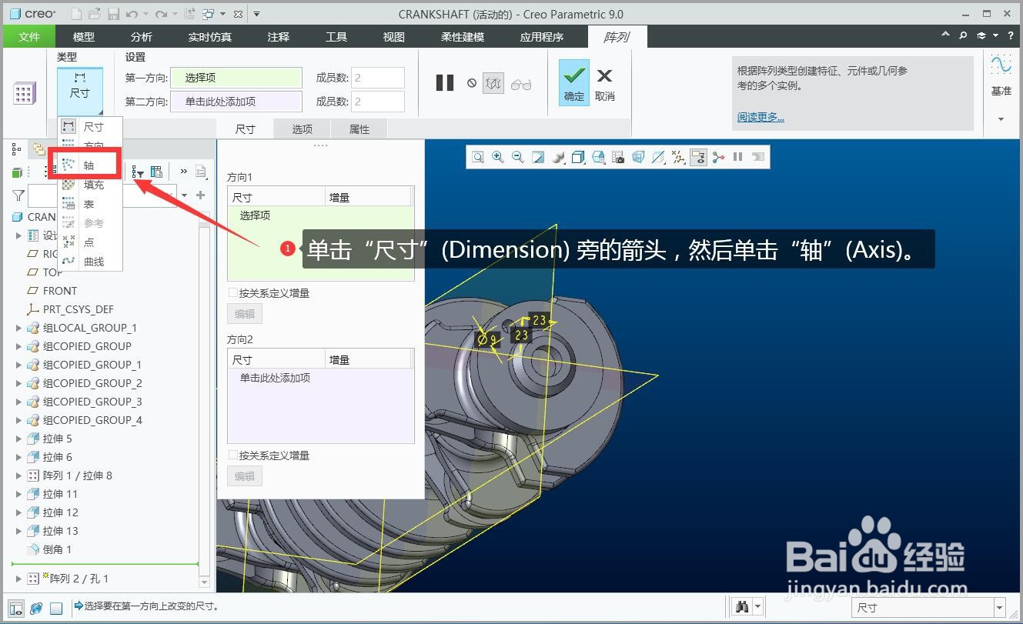
Task: Click the pattern grid icon in ribbon
Action: click(24, 93)
